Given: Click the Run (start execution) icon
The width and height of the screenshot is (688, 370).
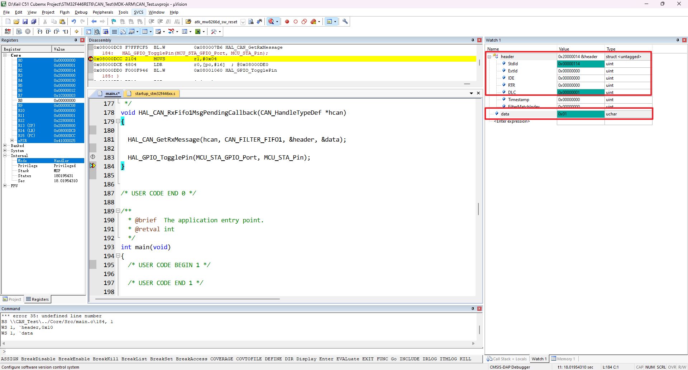Looking at the screenshot, I should pos(19,32).
